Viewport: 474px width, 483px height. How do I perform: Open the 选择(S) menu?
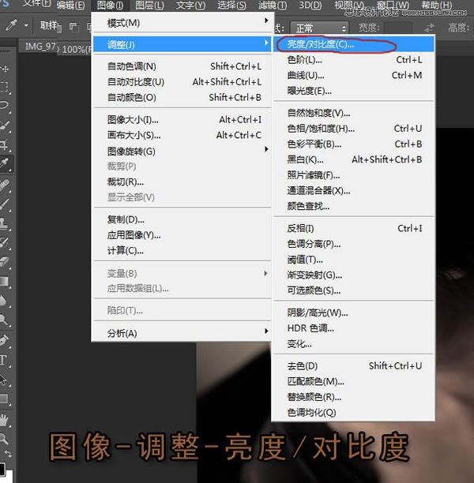[x=231, y=5]
